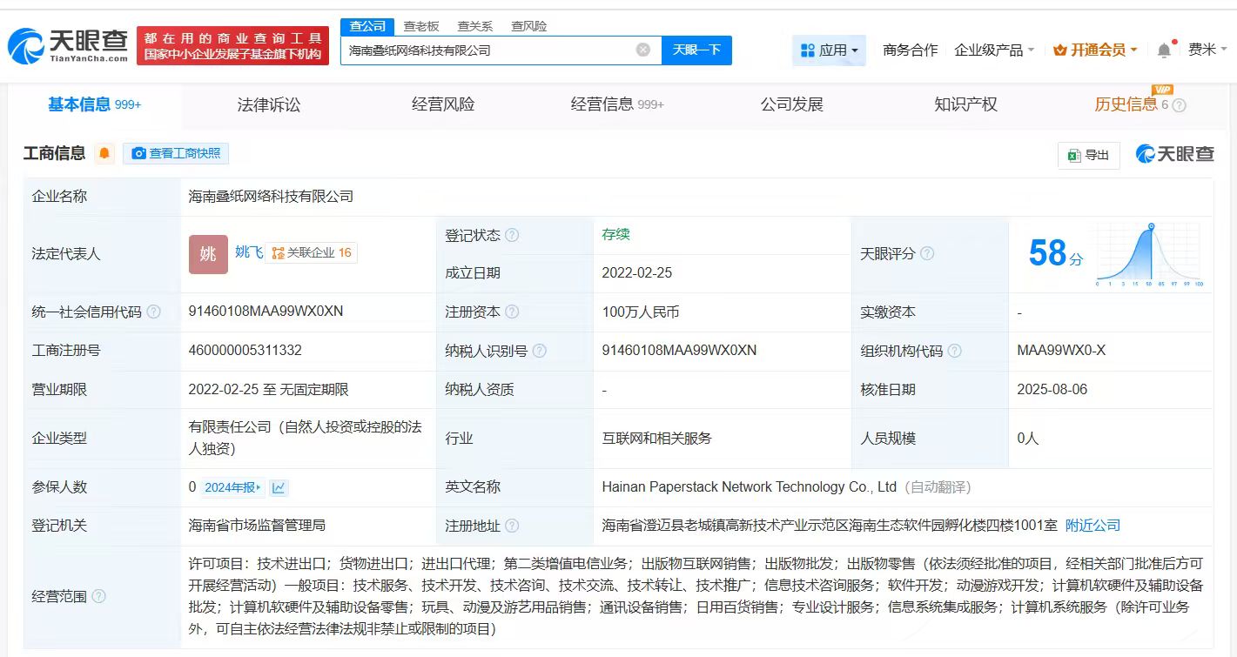Click the 存续 registration status
The image size is (1237, 657).
pos(615,234)
